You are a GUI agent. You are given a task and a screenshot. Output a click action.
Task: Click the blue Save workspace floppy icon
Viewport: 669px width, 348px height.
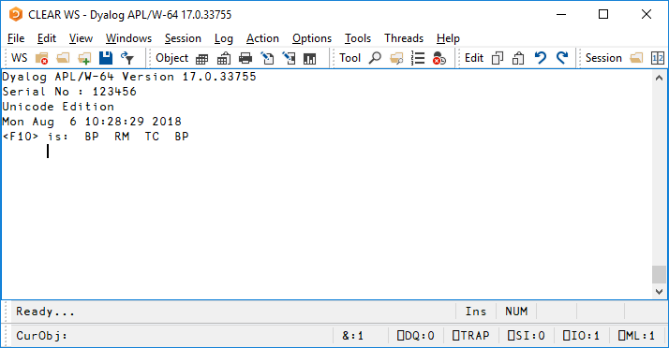106,58
